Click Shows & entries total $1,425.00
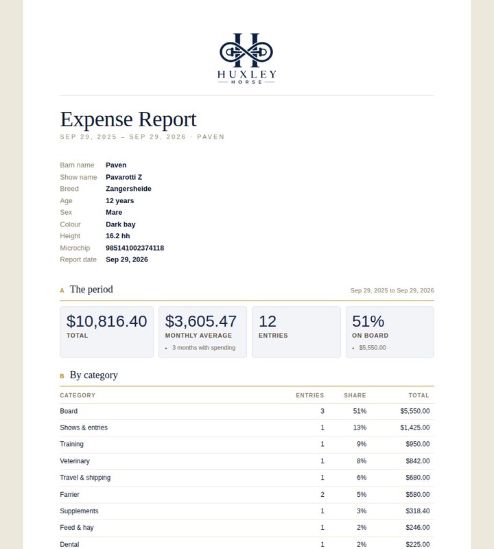Viewport: 494px width, 549px height. tap(415, 428)
